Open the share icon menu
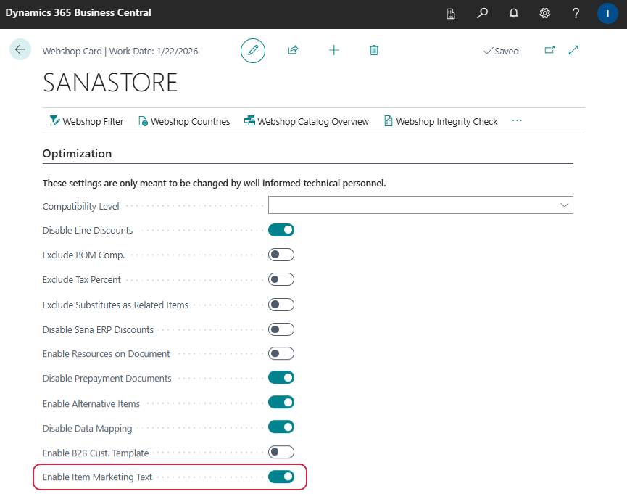Image resolution: width=627 pixels, height=494 pixels. [x=293, y=50]
